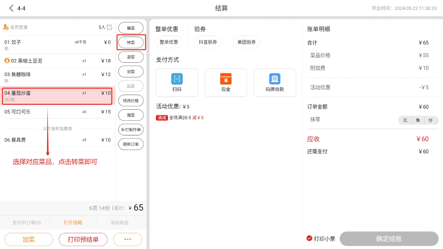Click the 退菜 button
This screenshot has height=249, width=443.
[131, 57]
